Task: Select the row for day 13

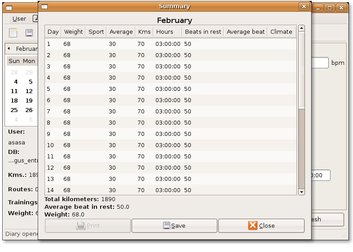Action: coord(171,179)
